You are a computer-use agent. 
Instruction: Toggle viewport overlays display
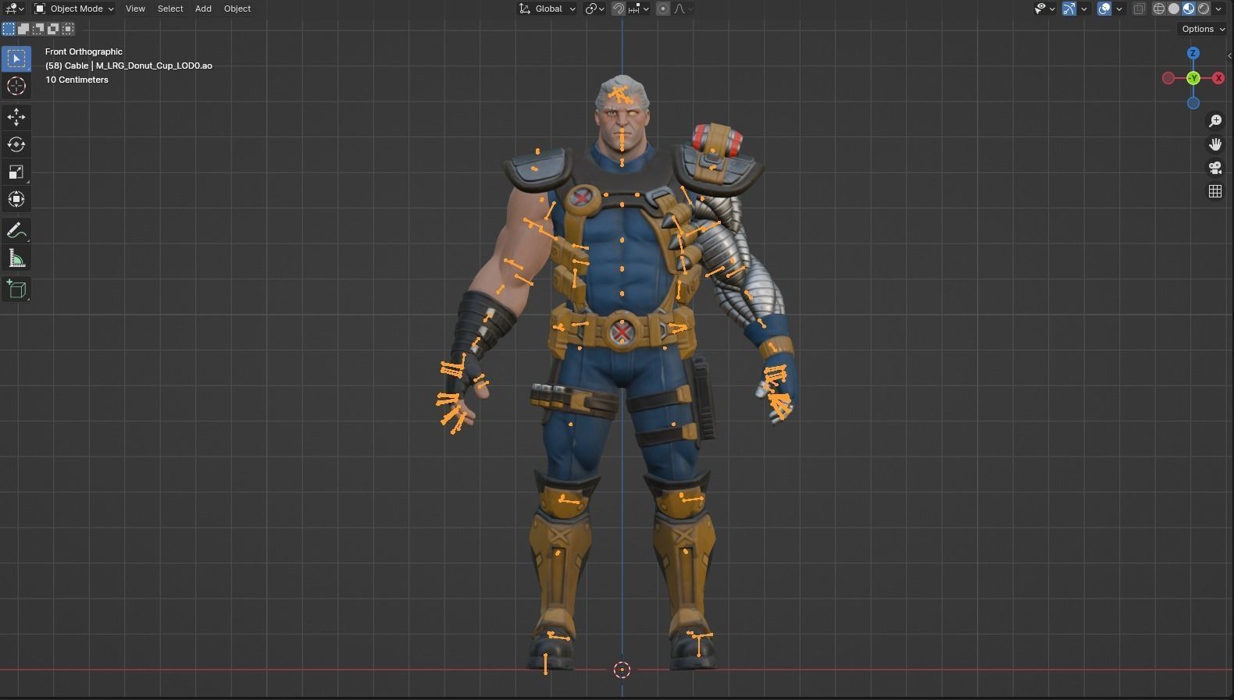pos(1104,9)
